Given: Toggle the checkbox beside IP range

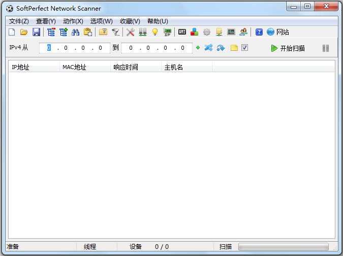Looking at the screenshot, I should pyautogui.click(x=244, y=48).
